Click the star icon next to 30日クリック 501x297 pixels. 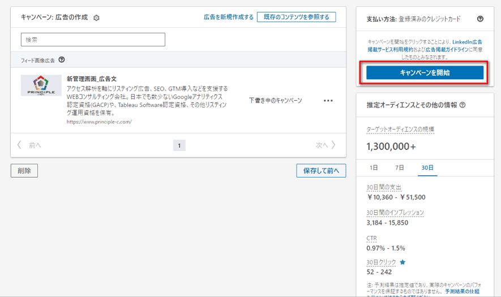pos(402,262)
